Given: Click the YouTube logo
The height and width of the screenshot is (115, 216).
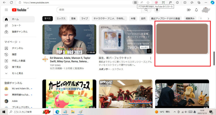Looking at the screenshot, I should 19,10.
